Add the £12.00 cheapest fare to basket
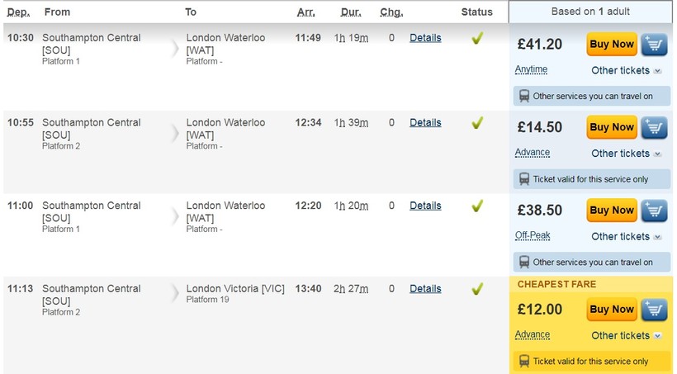Screen dimensions: 677x374 (x=655, y=310)
